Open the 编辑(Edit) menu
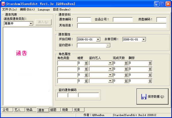The width and height of the screenshot is (172, 118). click(27, 9)
